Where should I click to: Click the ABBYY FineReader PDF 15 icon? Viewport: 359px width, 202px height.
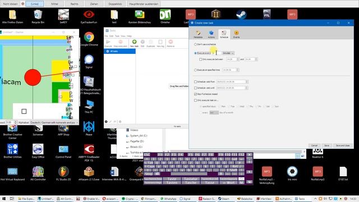click(x=89, y=153)
